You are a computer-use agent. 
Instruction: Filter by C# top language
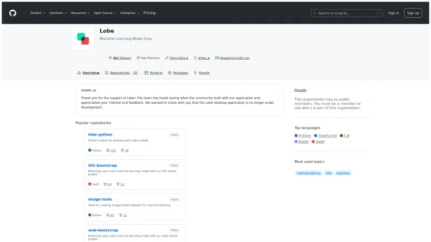tap(344, 136)
